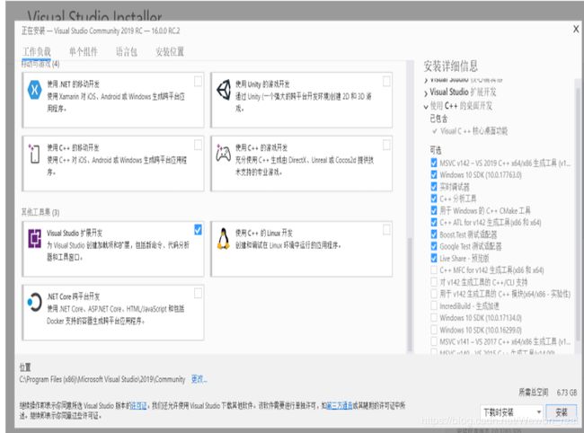Enable the .NET mobile development workload checkbox
Image resolution: width=584 pixels, height=433 pixels.
coord(199,81)
